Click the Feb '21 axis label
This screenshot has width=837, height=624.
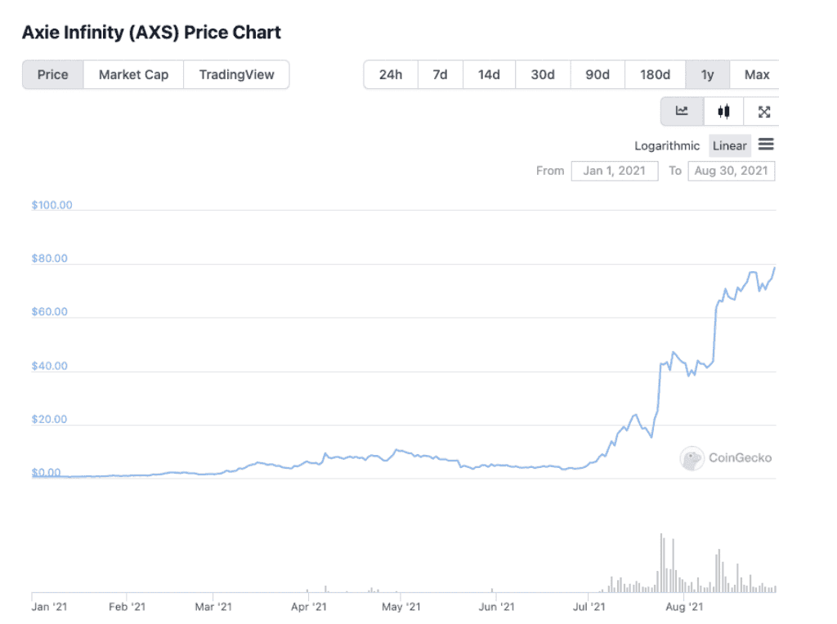coord(127,606)
